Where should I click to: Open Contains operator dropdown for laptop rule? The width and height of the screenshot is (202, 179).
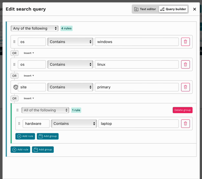pos(74,124)
